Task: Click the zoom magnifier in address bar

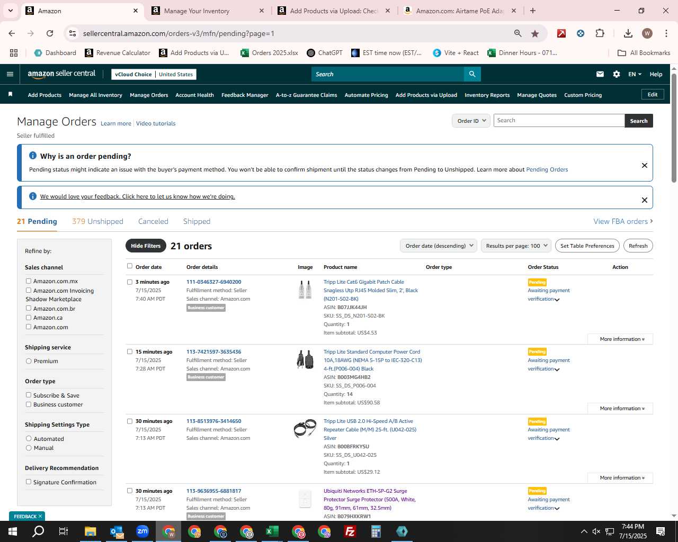Action: [518, 33]
